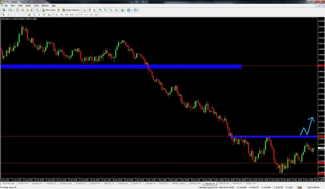325x189 pixels.
Task: Switch chart to Line Chart mode
Action: [95, 10]
